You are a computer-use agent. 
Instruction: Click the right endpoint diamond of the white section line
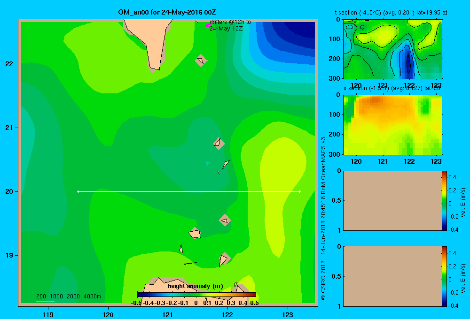[x=300, y=191]
